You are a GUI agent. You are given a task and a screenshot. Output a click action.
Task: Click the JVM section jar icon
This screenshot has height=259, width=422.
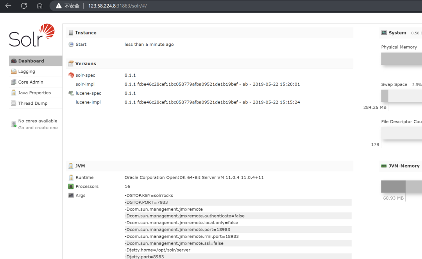[71, 166]
